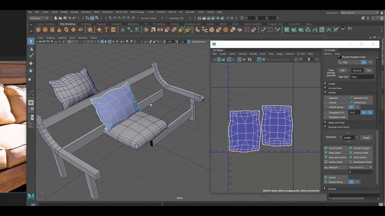Viewport: 385px width, 216px height.
Task: Click the Map Size input field
Action: pyautogui.click(x=362, y=77)
